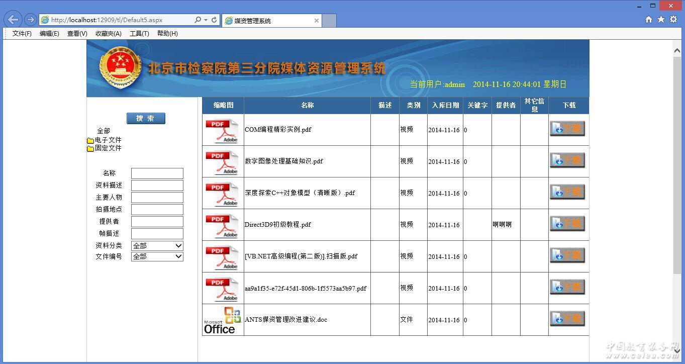Screen dimensions: 685x364
Task: Open the browser favorites star icon
Action: [661, 20]
